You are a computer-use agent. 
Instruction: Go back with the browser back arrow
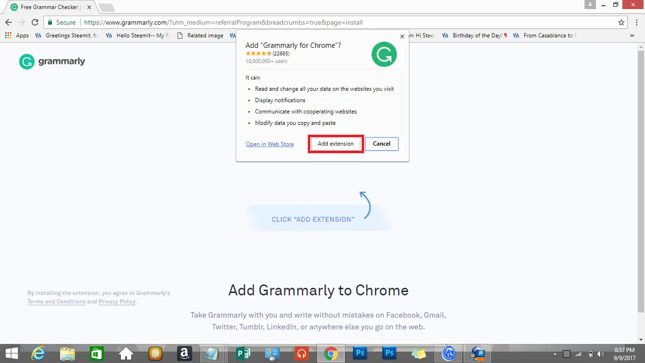pyautogui.click(x=9, y=23)
